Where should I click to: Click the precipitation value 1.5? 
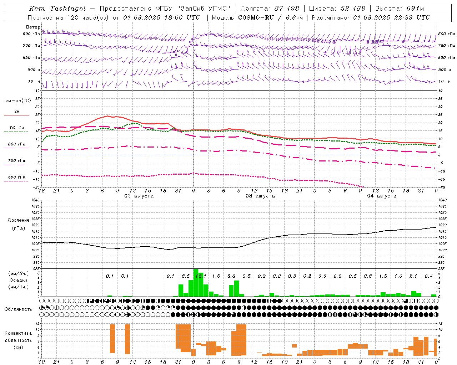383,276
